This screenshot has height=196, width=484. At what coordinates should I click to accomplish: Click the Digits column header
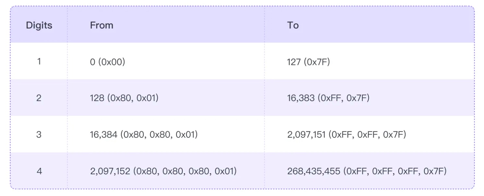(39, 25)
